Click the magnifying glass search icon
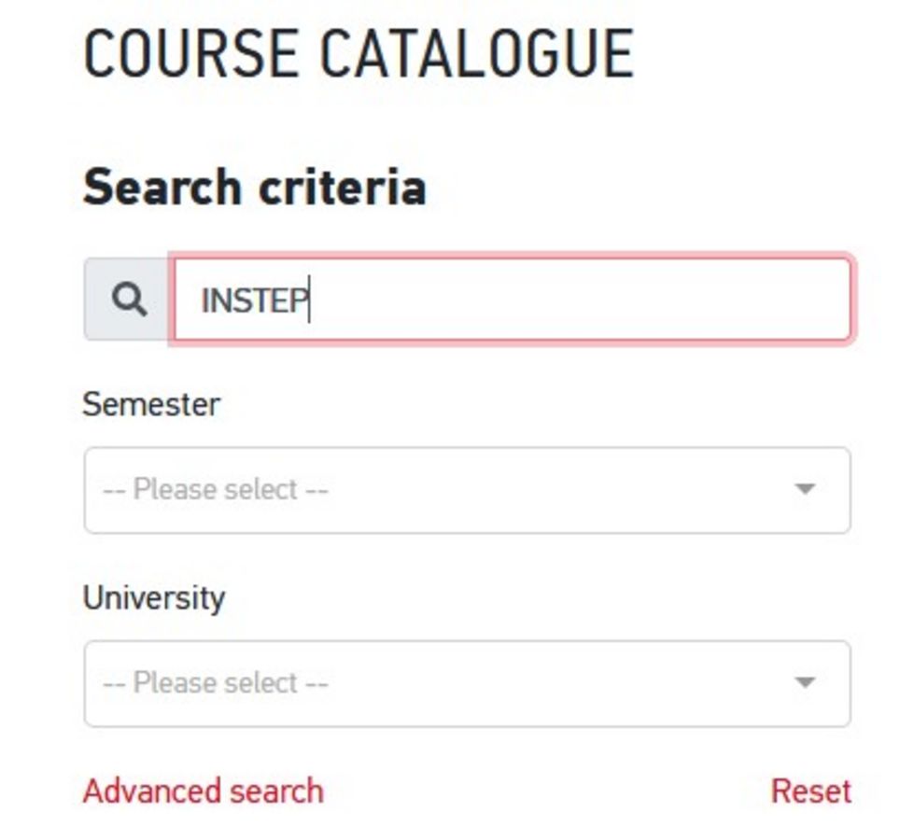 (x=129, y=299)
